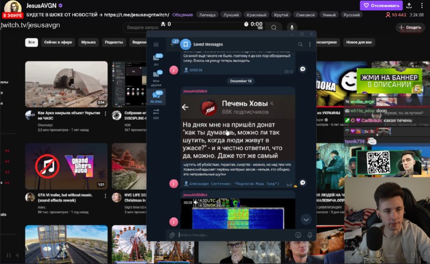Open Печень Ховы channel avatar
430x264 pixels.
click(x=209, y=108)
